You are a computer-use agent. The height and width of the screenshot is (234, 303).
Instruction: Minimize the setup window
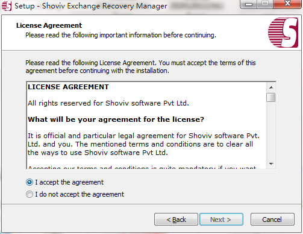tap(249, 4)
